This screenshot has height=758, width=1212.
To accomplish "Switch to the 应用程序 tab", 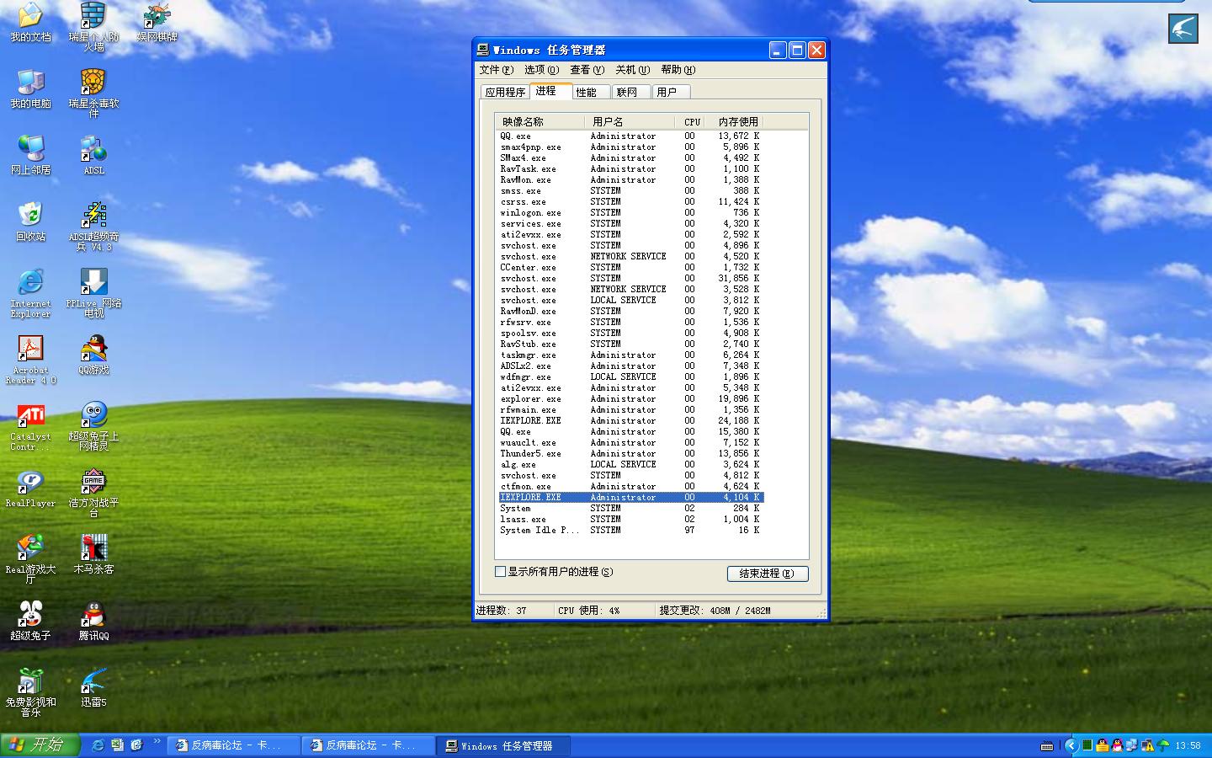I will click(505, 93).
